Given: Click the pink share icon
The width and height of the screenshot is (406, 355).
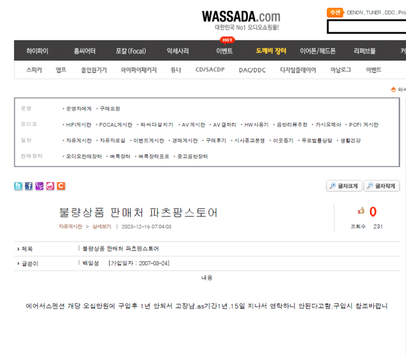Looking at the screenshot, I should pos(50,186).
